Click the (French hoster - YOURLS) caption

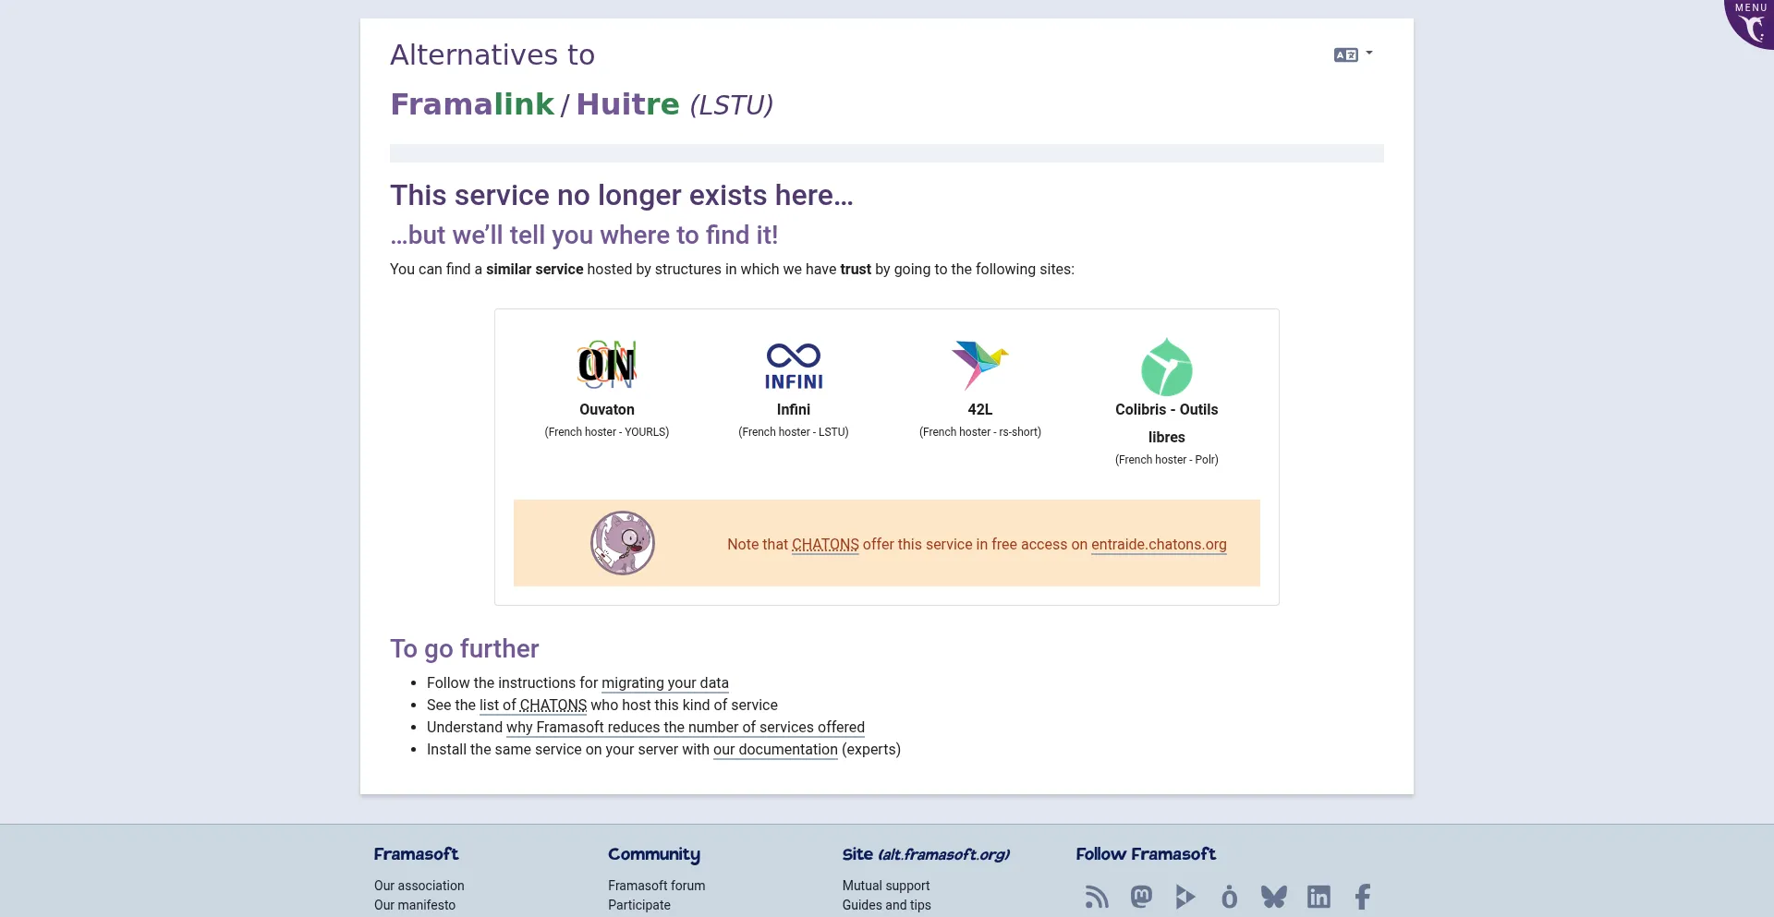(x=607, y=432)
